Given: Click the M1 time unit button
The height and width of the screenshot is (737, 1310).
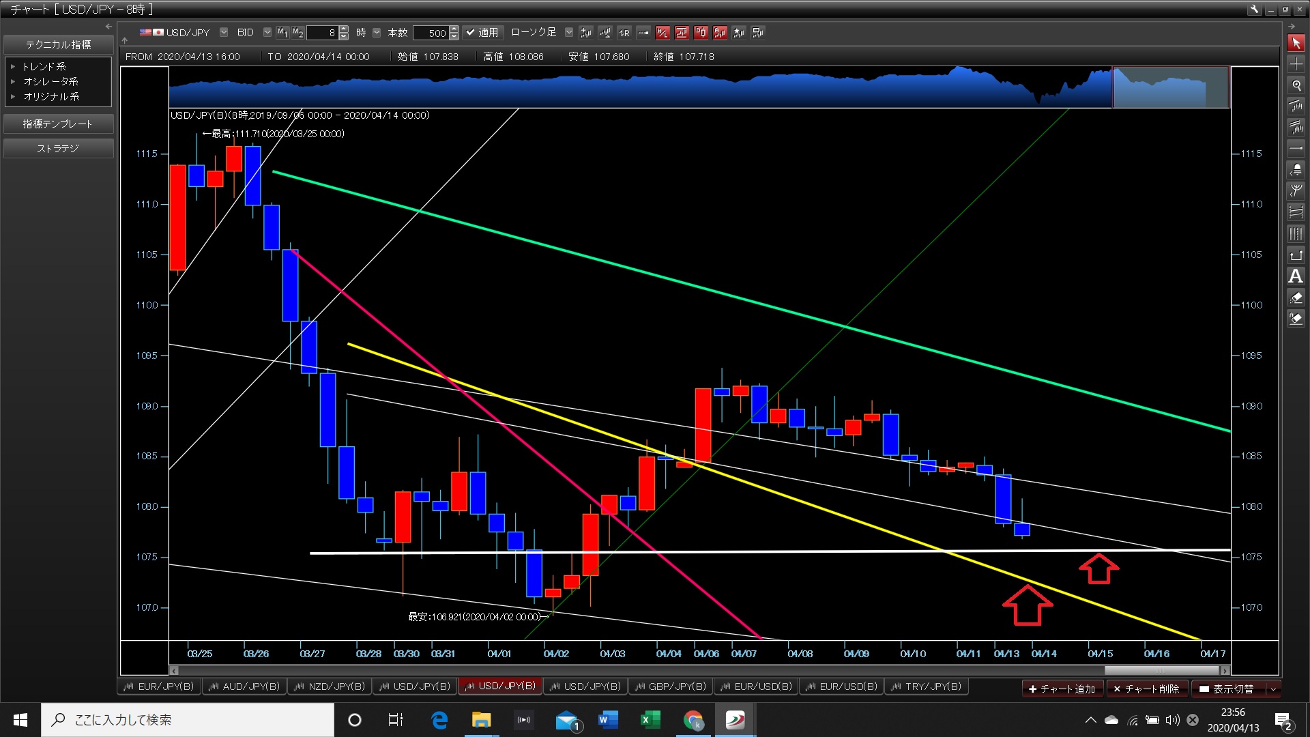Looking at the screenshot, I should coord(282,32).
